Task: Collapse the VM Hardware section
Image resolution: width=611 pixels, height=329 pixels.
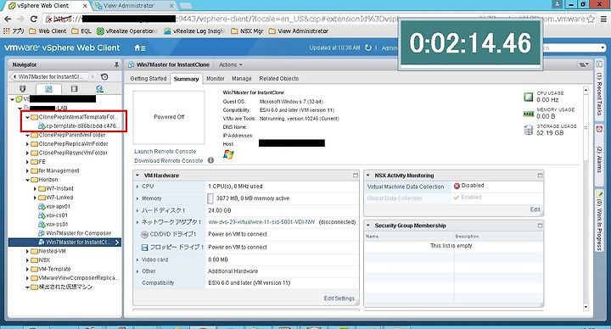Action: point(137,176)
